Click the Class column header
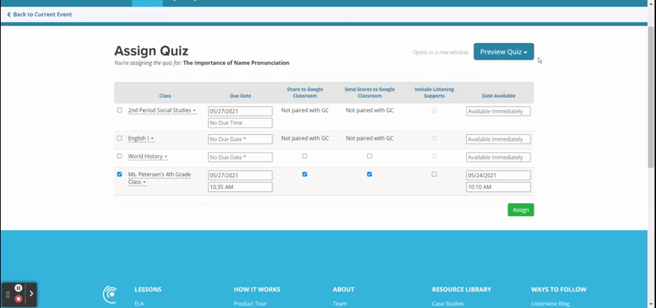656x308 pixels. tap(165, 96)
